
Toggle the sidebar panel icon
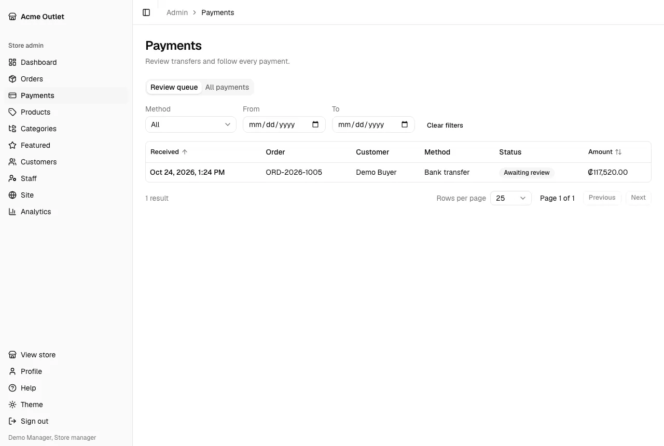point(146,12)
